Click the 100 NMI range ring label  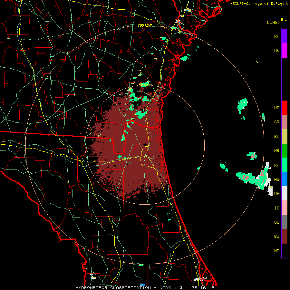[x=145, y=25]
